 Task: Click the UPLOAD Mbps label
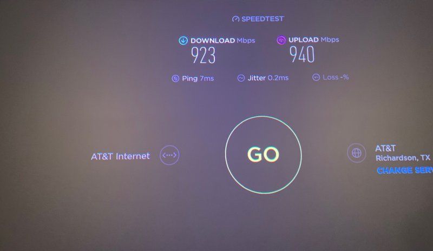314,40
